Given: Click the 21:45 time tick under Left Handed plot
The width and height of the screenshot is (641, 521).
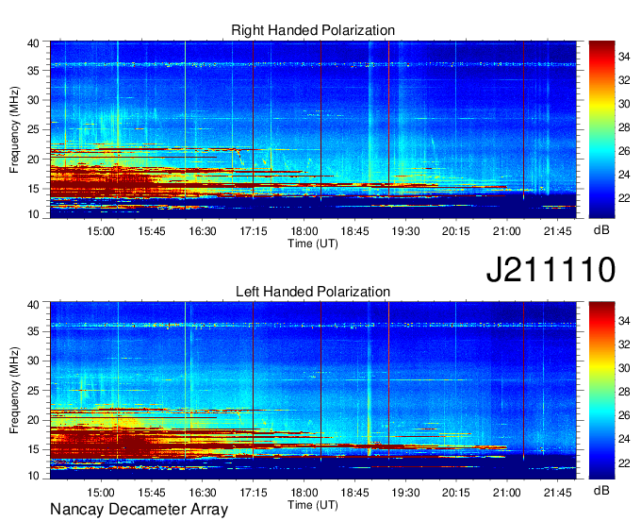Looking at the screenshot, I should tap(558, 493).
